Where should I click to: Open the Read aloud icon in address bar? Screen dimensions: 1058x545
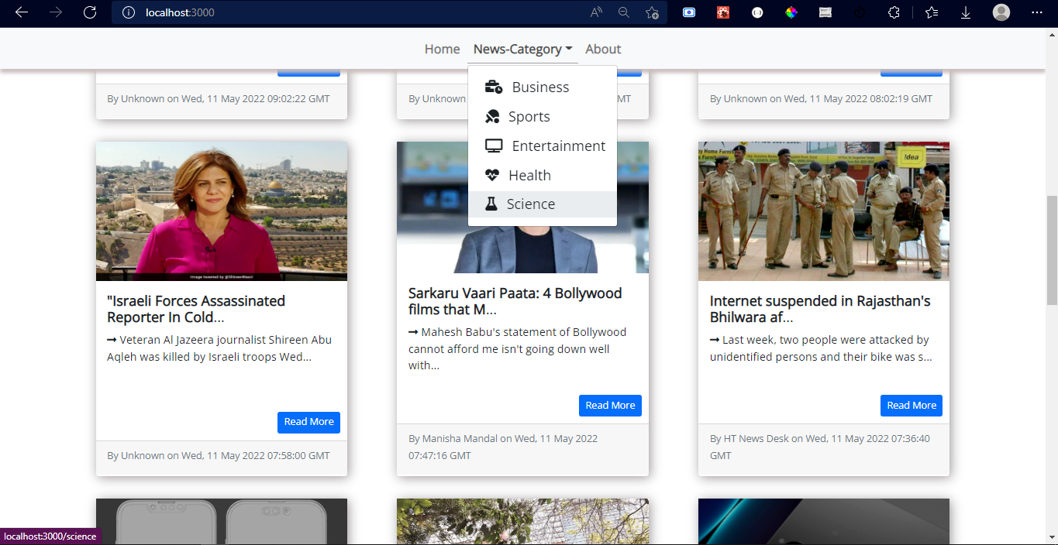[x=596, y=12]
